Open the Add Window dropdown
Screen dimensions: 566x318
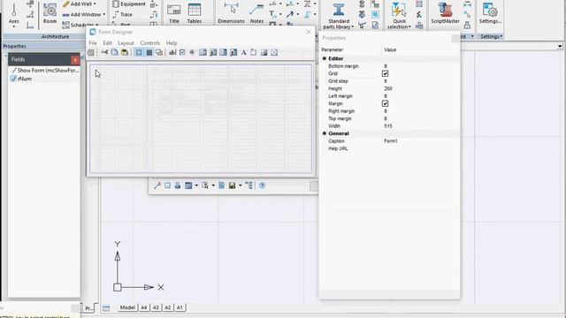coord(104,14)
